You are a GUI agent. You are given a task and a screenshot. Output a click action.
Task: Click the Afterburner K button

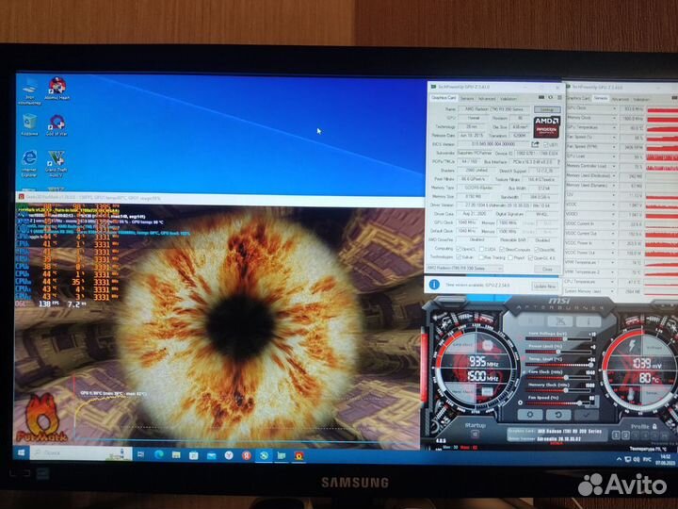pos(531,320)
